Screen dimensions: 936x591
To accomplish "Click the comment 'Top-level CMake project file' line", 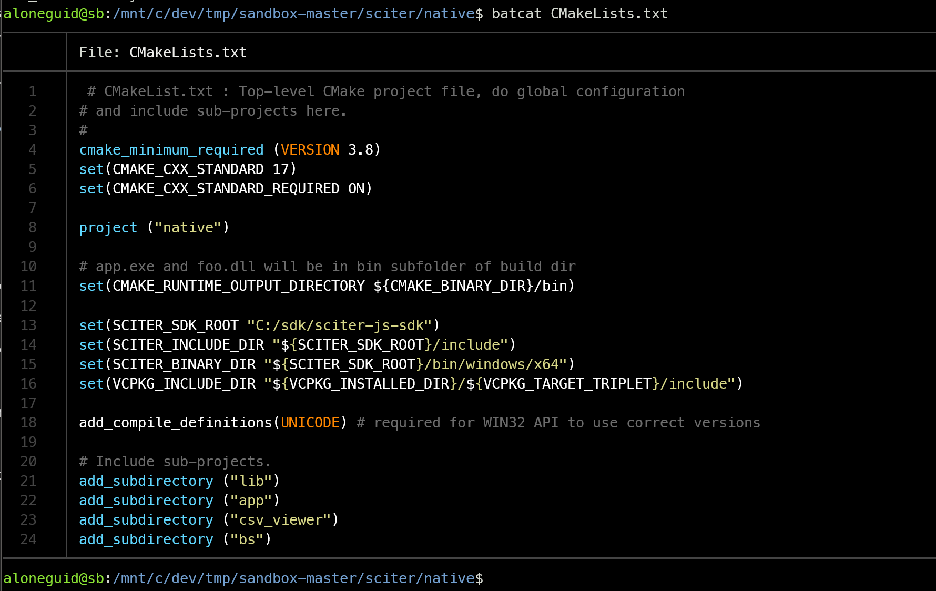I will click(386, 91).
